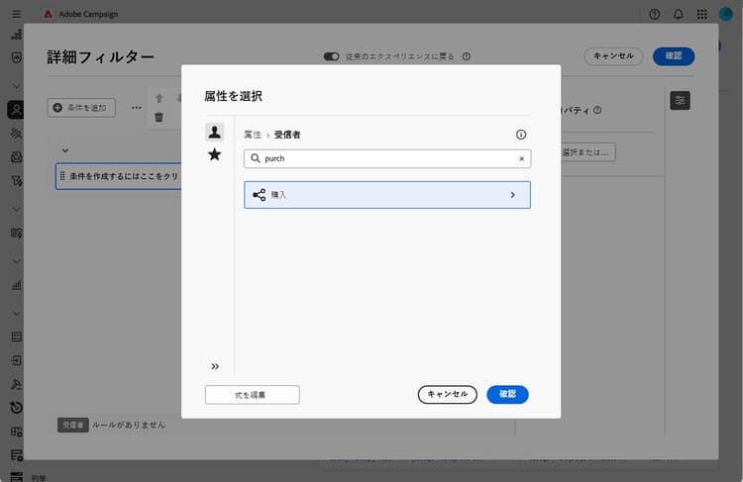Viewport: 743px width, 482px height.
Task: Collapse the second sidebar section chevron
Action: 17,209
